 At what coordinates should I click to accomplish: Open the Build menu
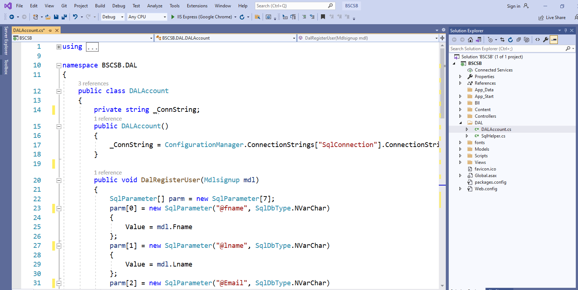pyautogui.click(x=100, y=6)
